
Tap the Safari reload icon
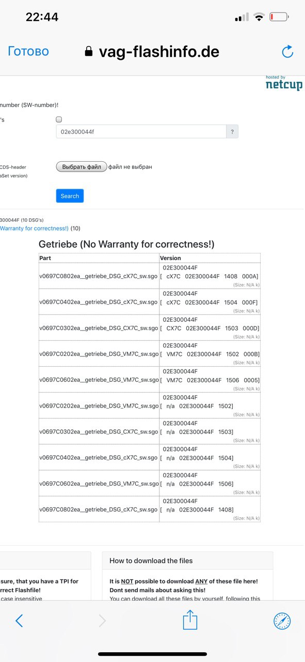click(x=287, y=51)
